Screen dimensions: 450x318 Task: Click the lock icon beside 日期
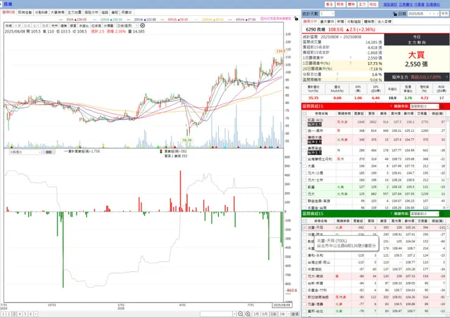(x=395, y=14)
